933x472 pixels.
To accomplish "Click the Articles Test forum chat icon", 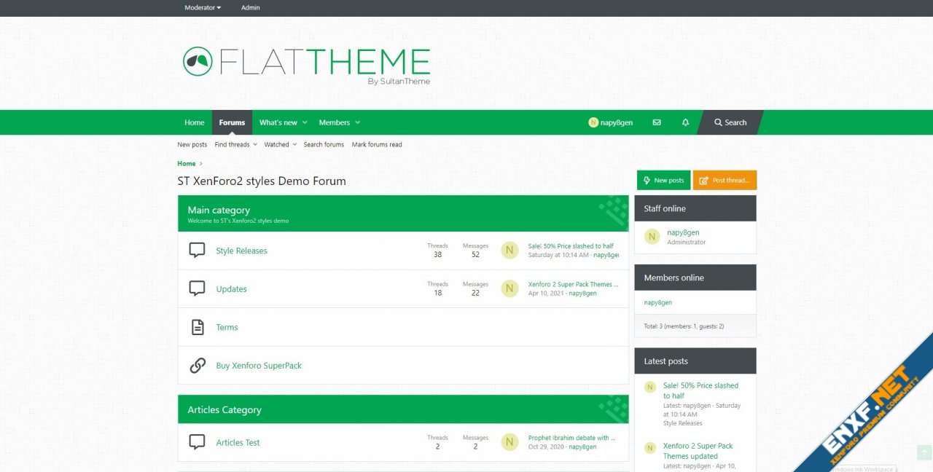I will pyautogui.click(x=197, y=442).
